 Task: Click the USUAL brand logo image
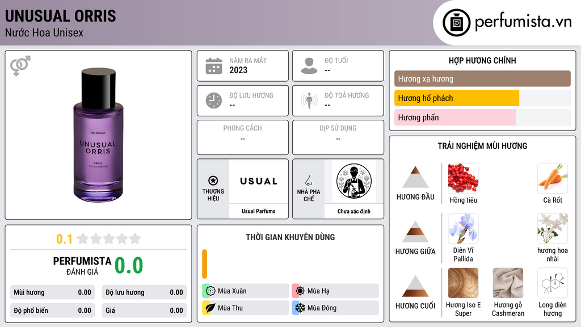click(x=259, y=181)
